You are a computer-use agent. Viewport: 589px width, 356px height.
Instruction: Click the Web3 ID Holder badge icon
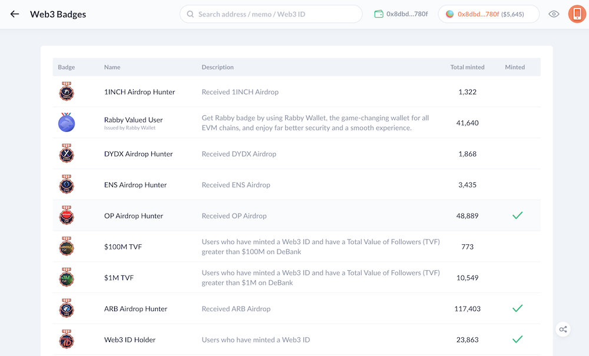point(67,340)
